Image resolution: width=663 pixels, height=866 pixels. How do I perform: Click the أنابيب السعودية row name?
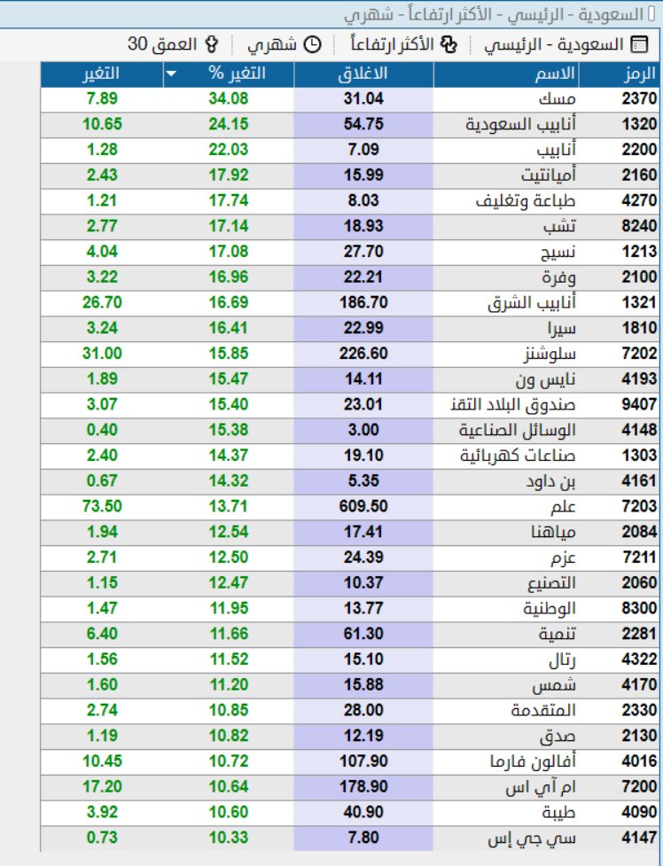520,124
